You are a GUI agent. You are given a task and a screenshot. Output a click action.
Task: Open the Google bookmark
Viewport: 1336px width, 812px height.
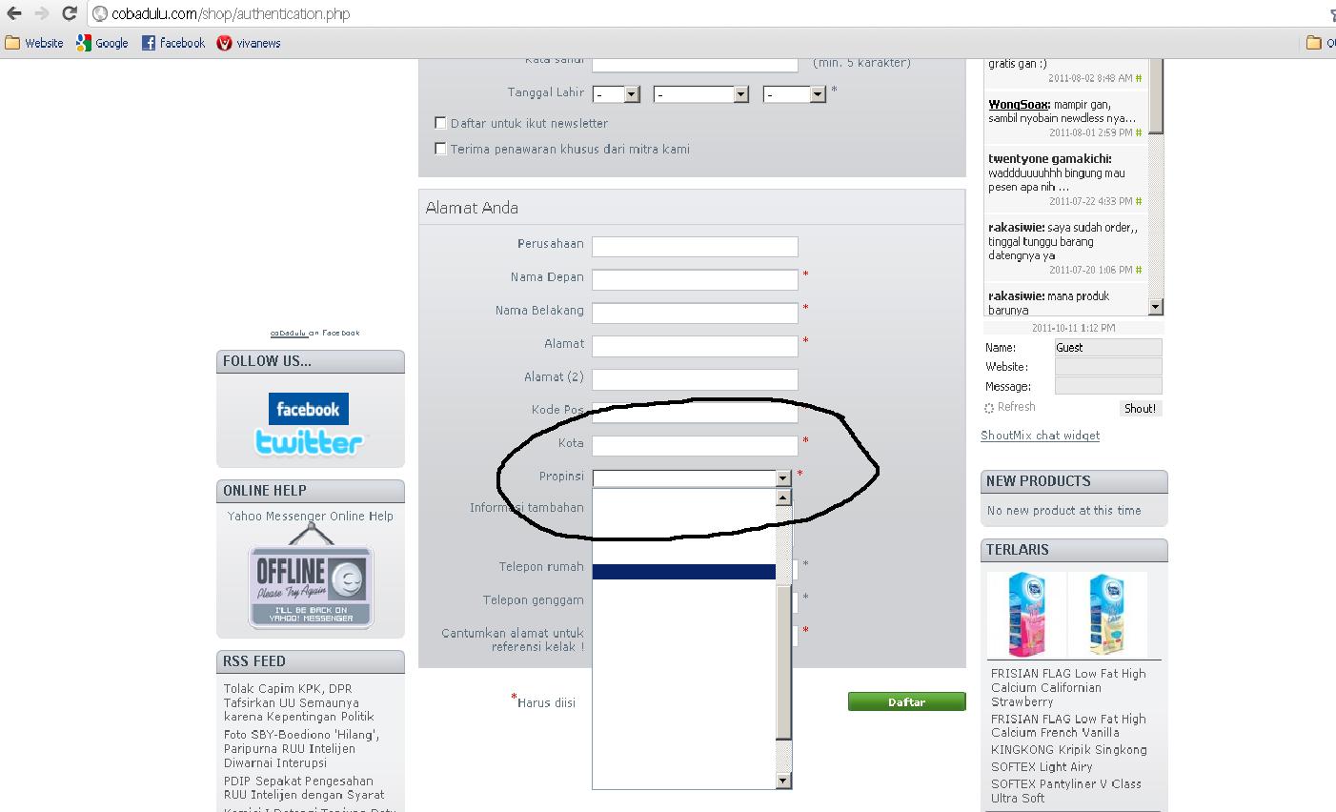102,43
